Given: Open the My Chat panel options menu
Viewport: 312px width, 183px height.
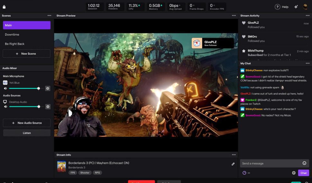Looking at the screenshot, I should point(307,63).
